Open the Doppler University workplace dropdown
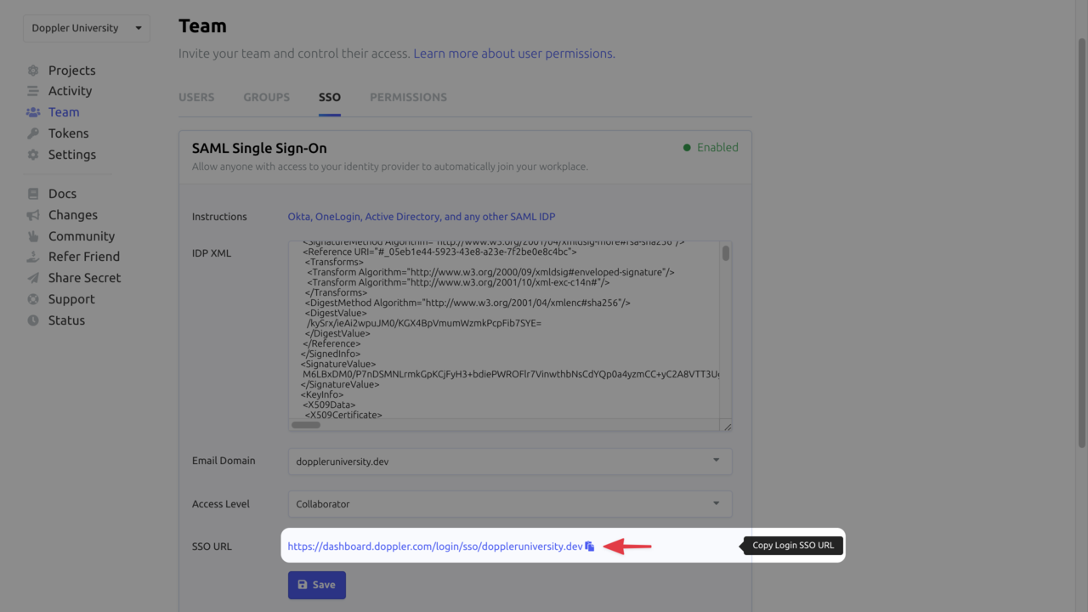 click(x=87, y=28)
